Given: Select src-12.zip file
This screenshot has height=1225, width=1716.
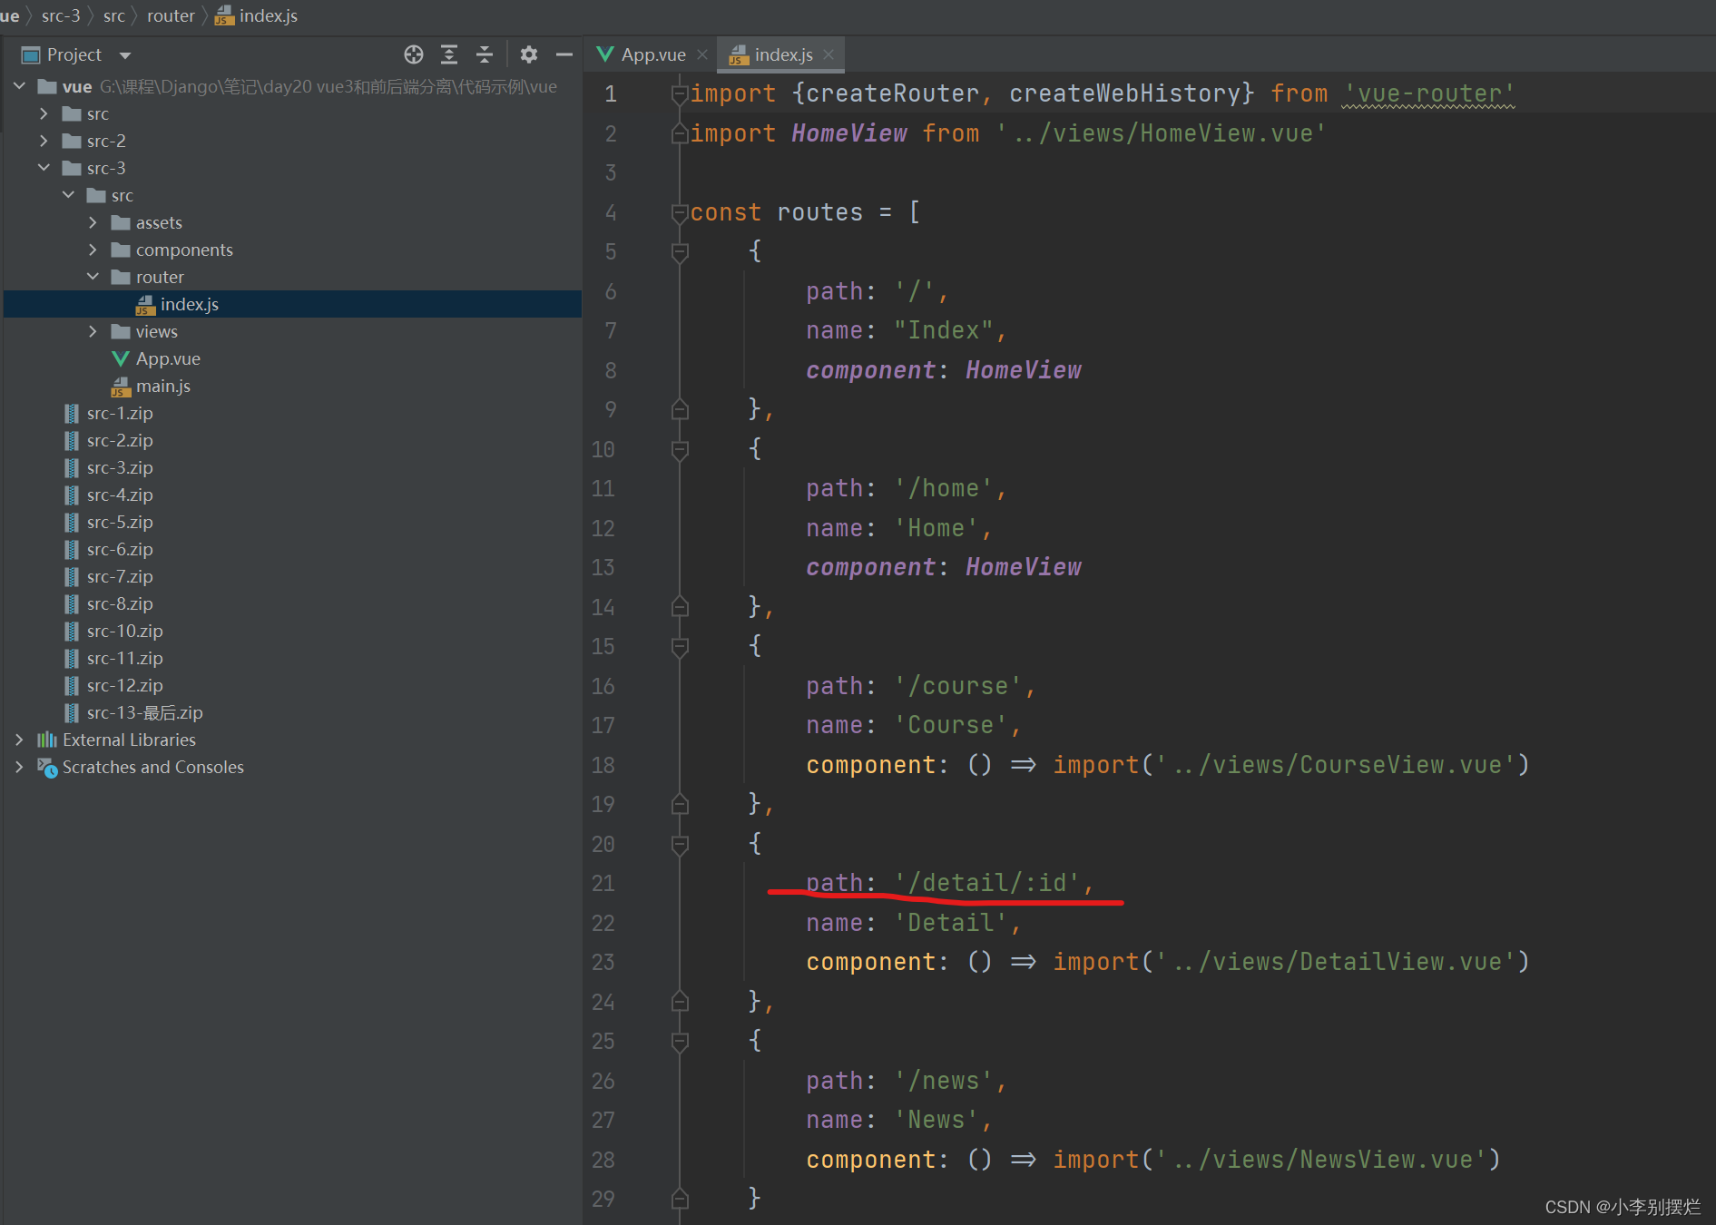Looking at the screenshot, I should pyautogui.click(x=125, y=685).
